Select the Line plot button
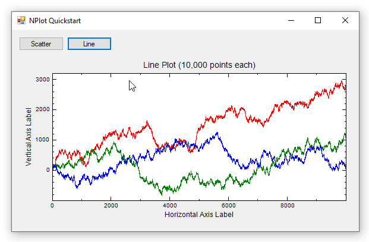The image size is (369, 242). (x=89, y=44)
